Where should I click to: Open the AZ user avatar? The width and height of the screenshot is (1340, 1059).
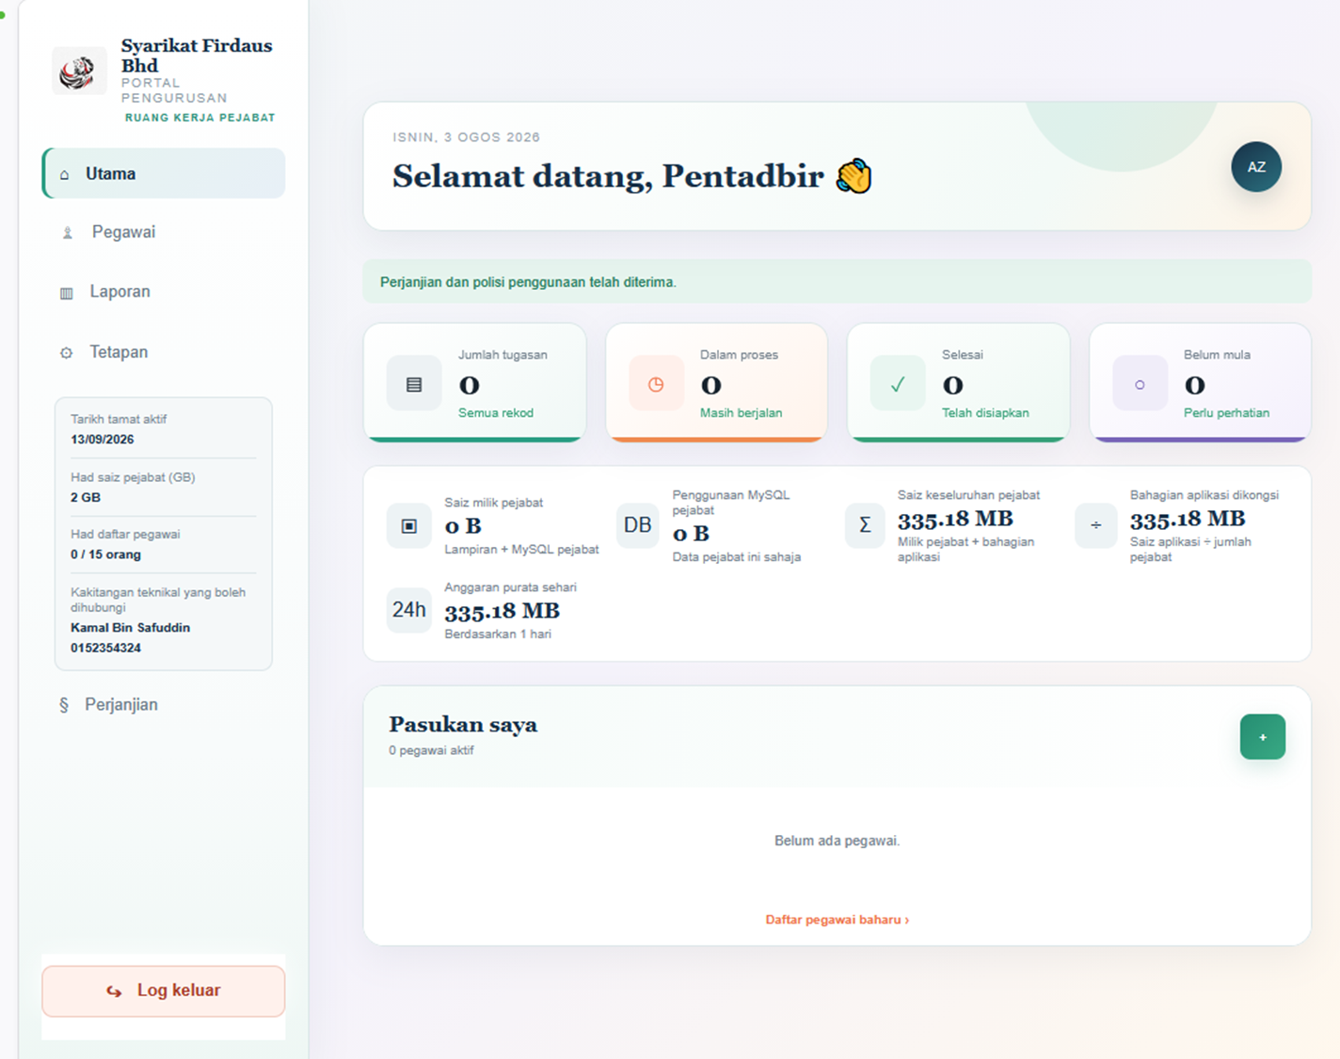click(1256, 167)
